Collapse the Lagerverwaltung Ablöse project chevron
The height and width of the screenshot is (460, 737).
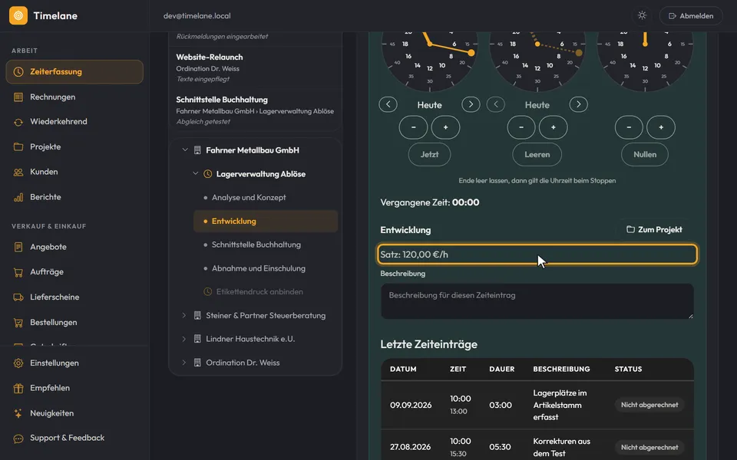pos(196,174)
